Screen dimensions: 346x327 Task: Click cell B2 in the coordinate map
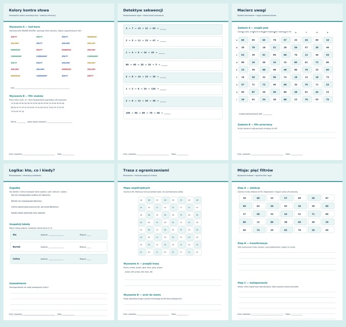pos(149,244)
